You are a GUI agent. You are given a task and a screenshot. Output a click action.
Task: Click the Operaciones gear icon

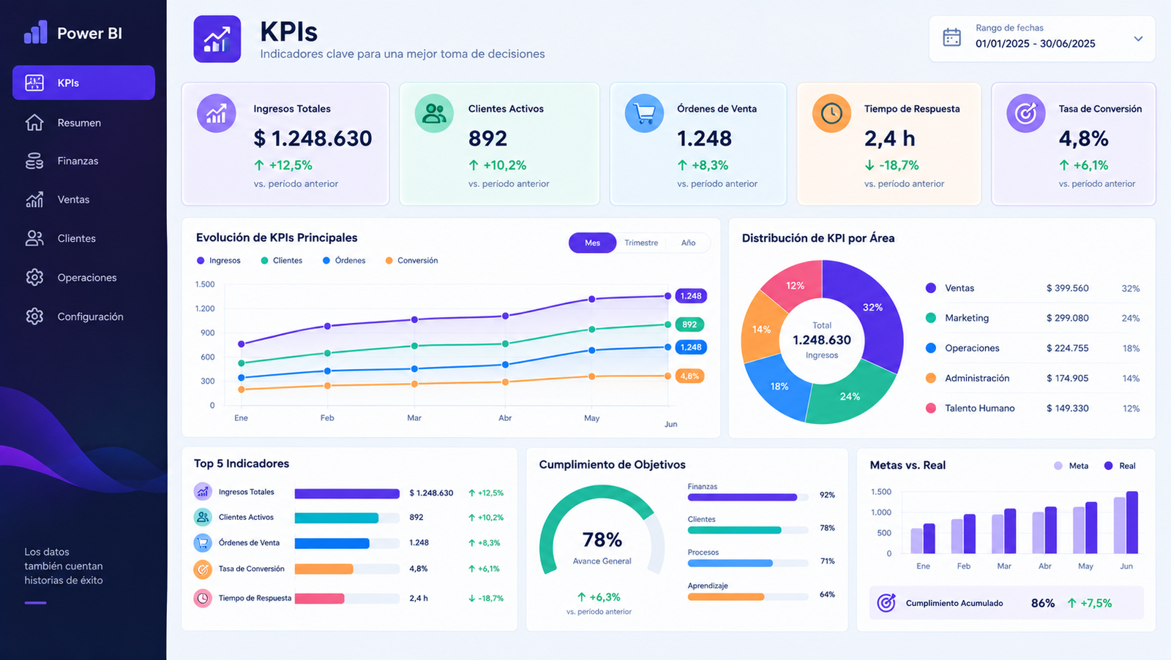click(x=34, y=277)
